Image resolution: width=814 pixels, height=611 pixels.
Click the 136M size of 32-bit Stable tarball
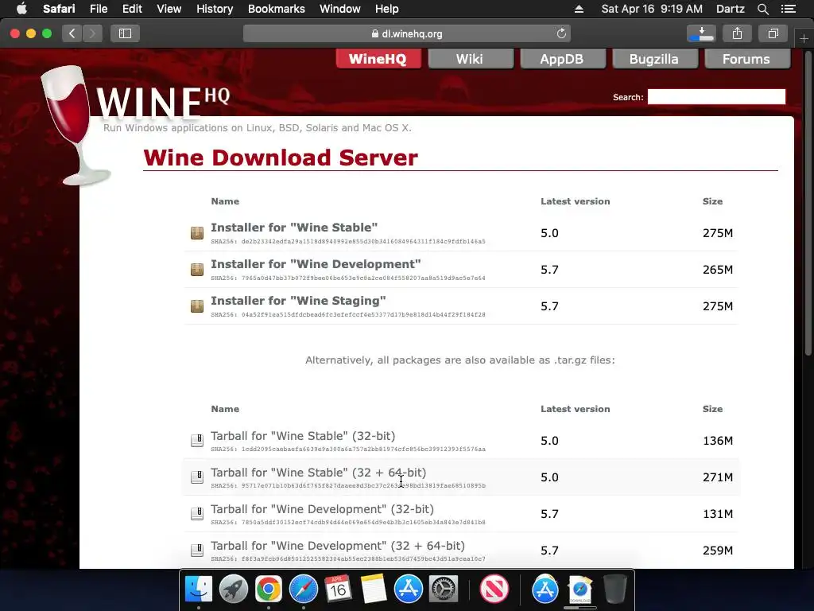pyautogui.click(x=718, y=441)
